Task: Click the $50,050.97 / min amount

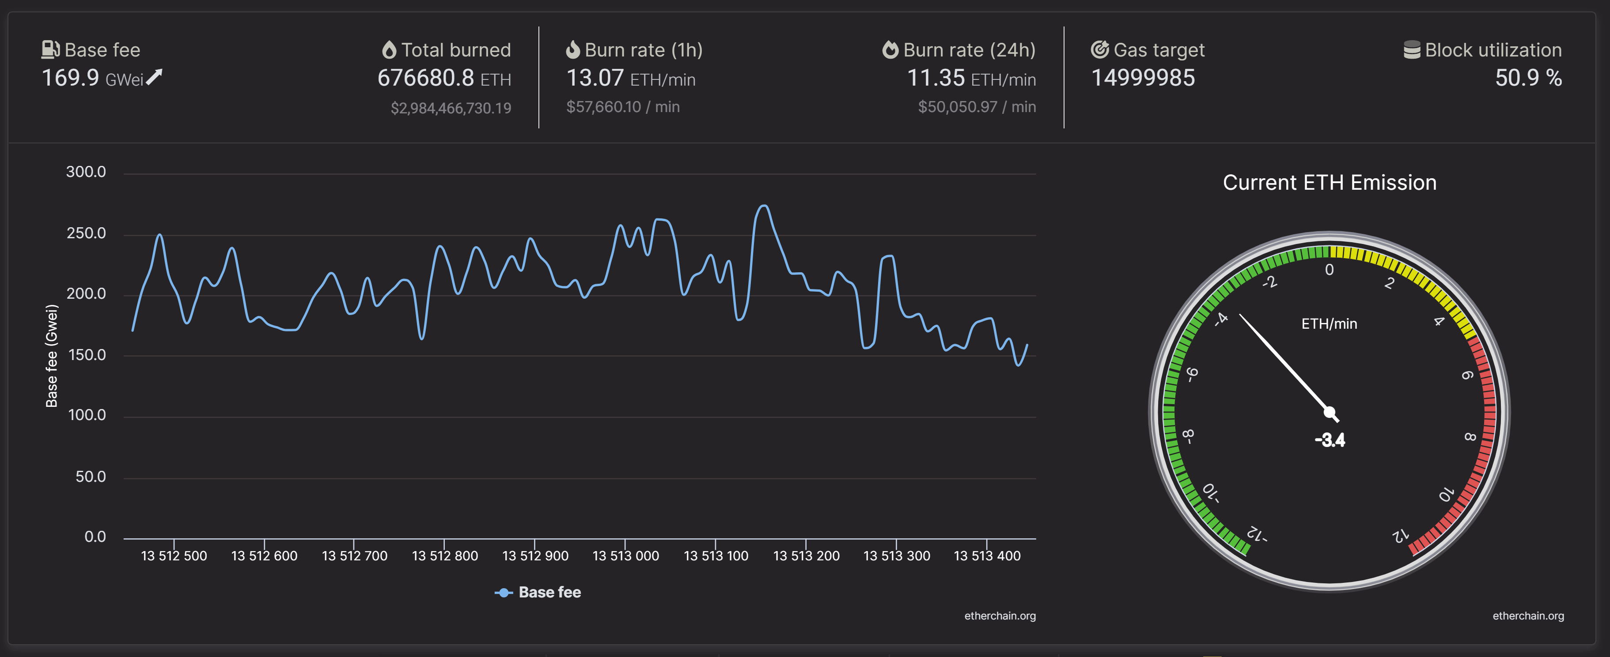Action: (977, 107)
